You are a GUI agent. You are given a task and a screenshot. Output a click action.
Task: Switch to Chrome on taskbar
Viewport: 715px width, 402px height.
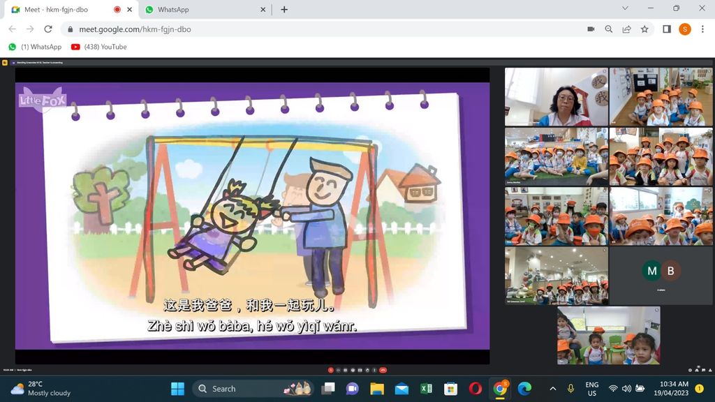pyautogui.click(x=500, y=389)
